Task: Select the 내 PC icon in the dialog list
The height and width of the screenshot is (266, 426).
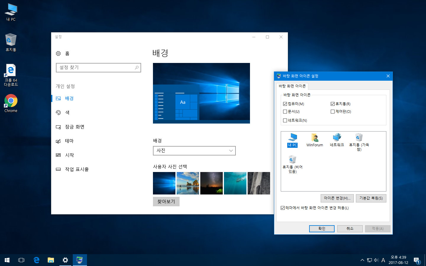Action: tap(293, 140)
